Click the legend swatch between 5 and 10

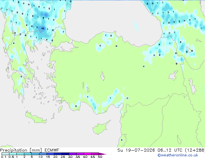click(35, 154)
